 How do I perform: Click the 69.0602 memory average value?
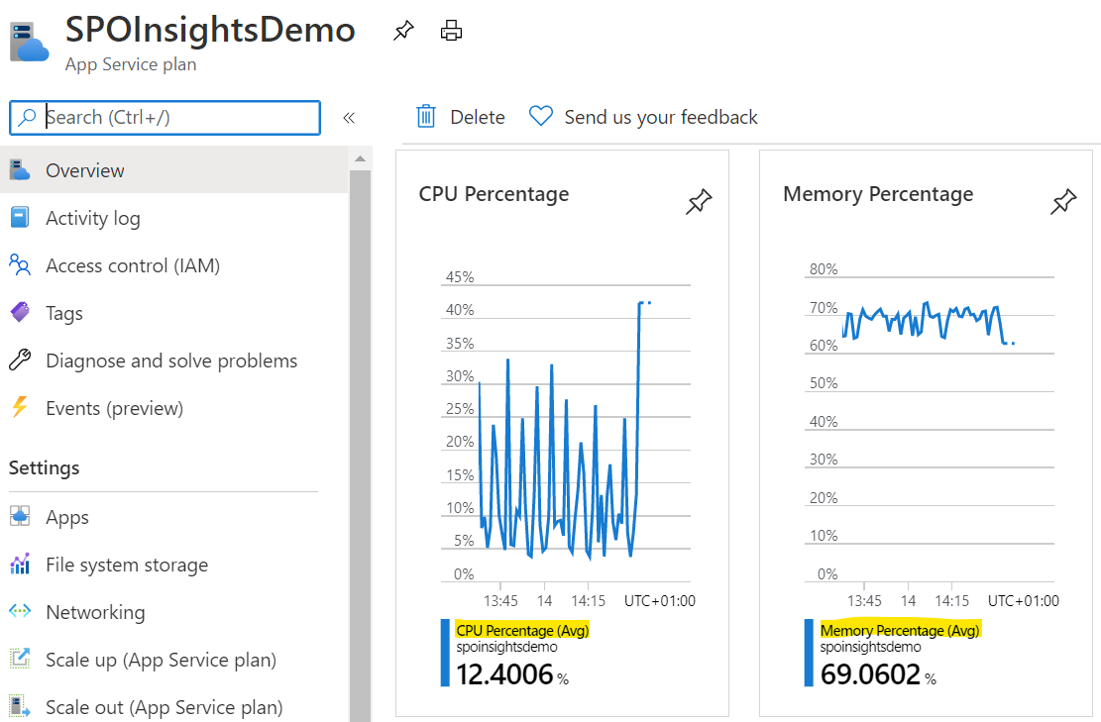click(x=870, y=674)
